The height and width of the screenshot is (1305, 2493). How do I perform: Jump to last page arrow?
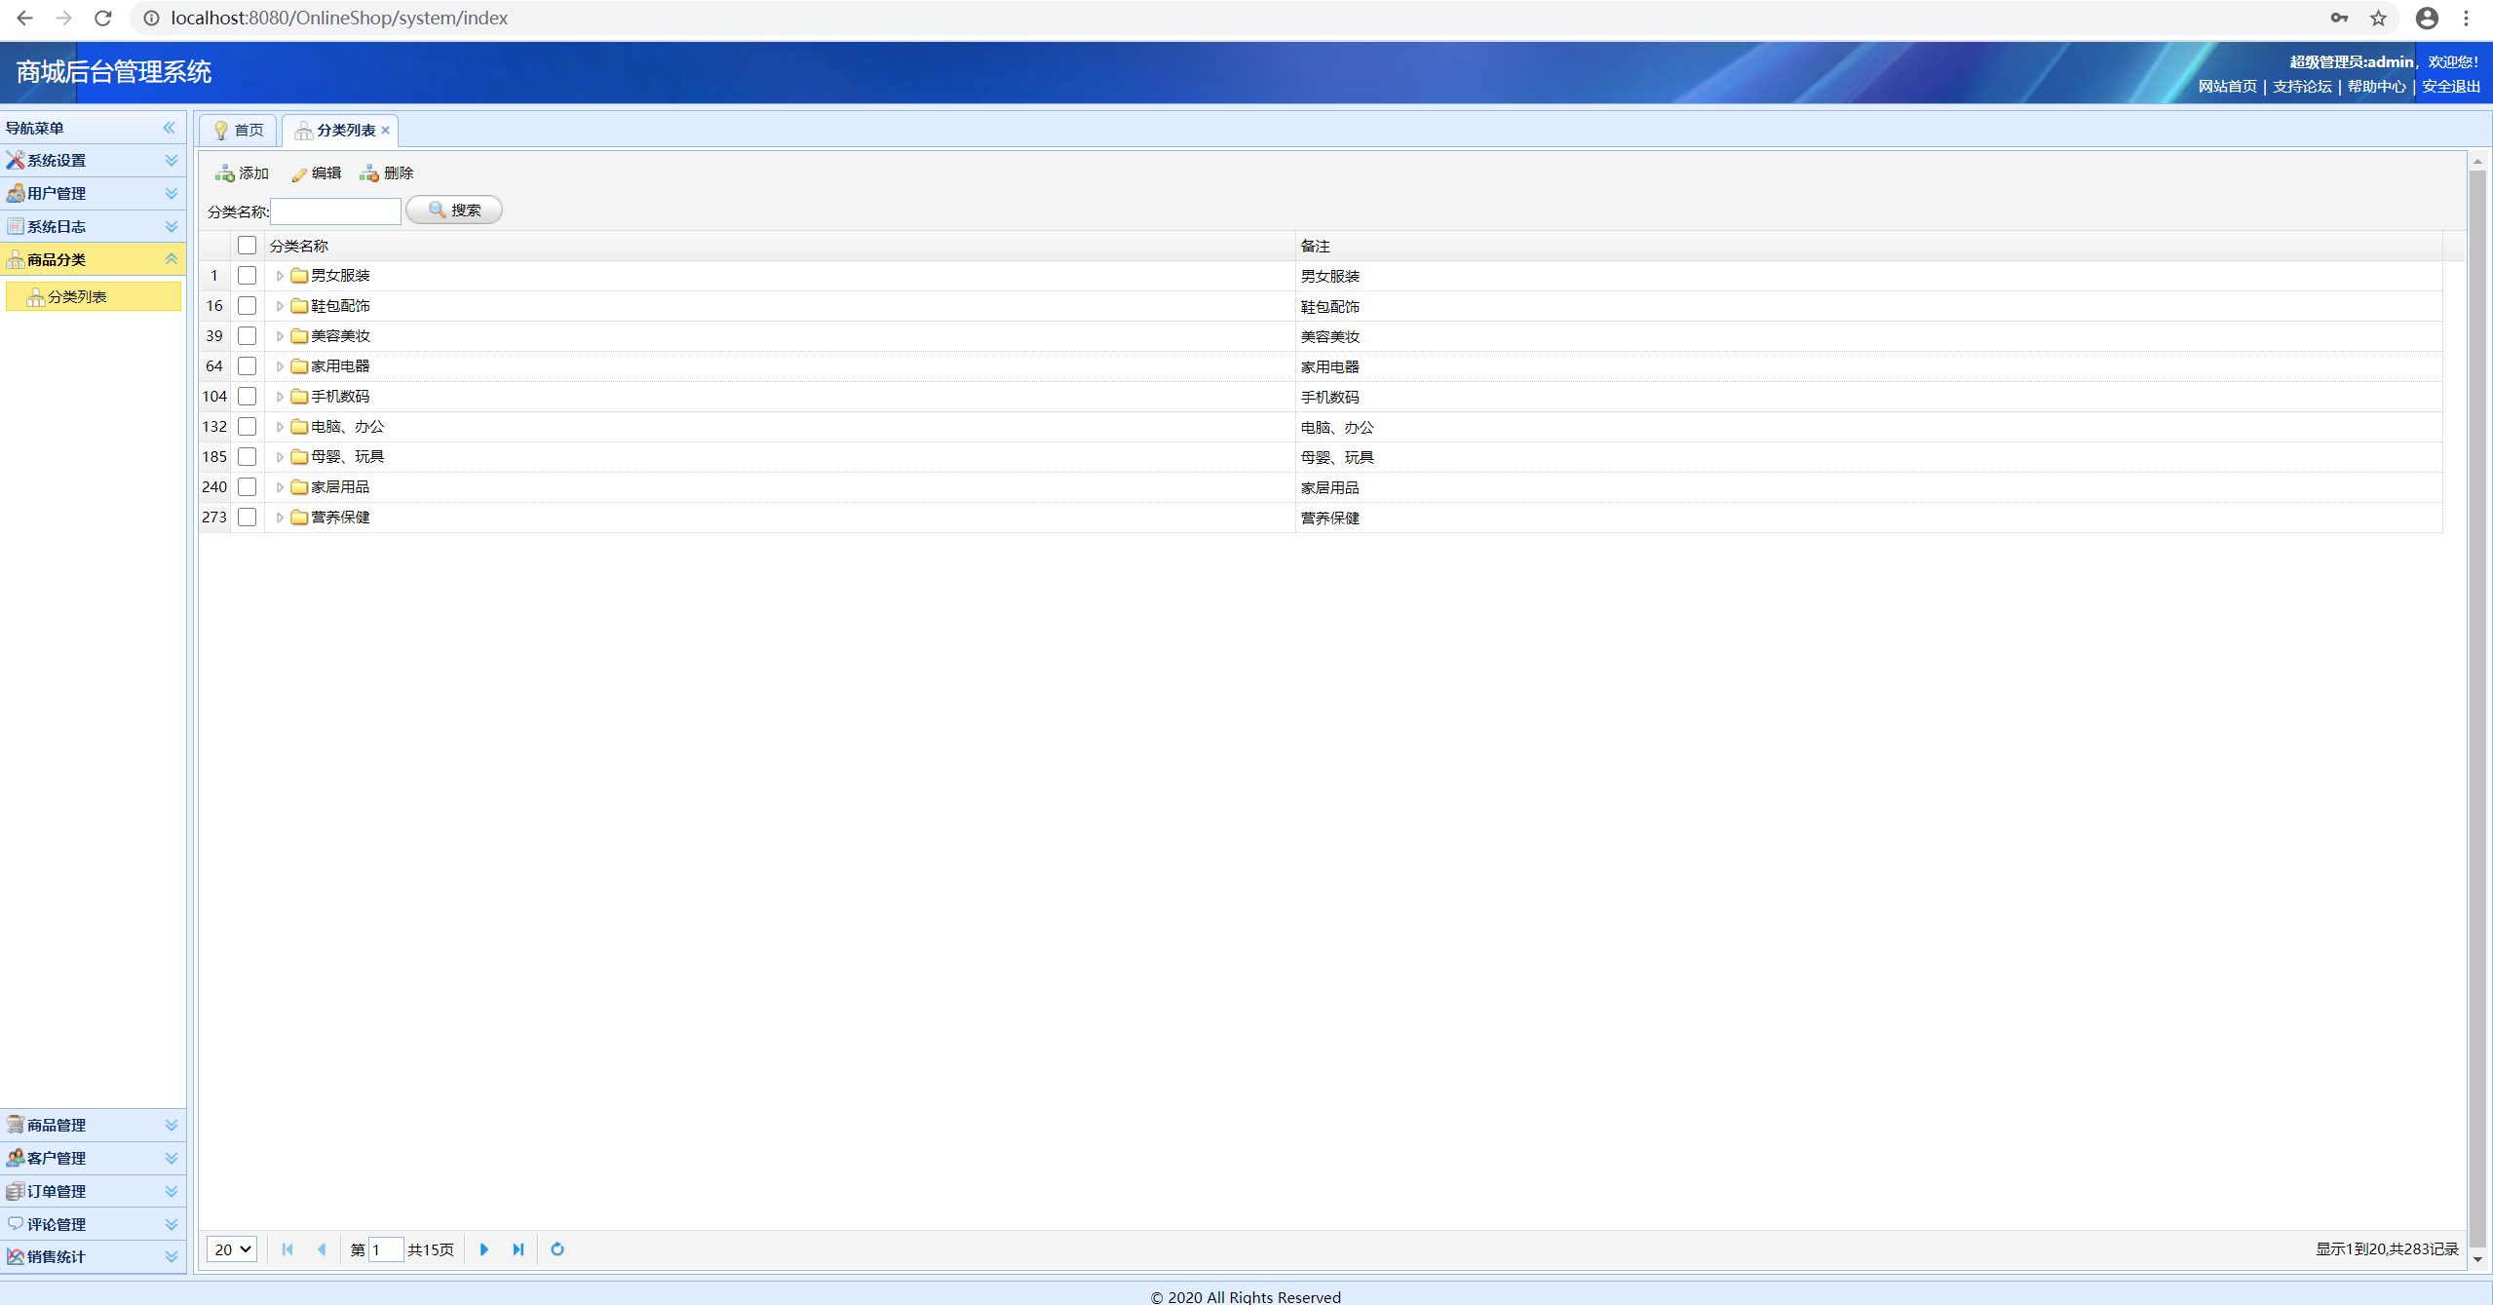[x=518, y=1249]
